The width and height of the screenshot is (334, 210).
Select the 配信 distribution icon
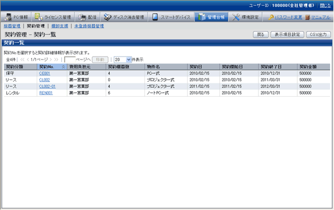pyautogui.click(x=82, y=17)
